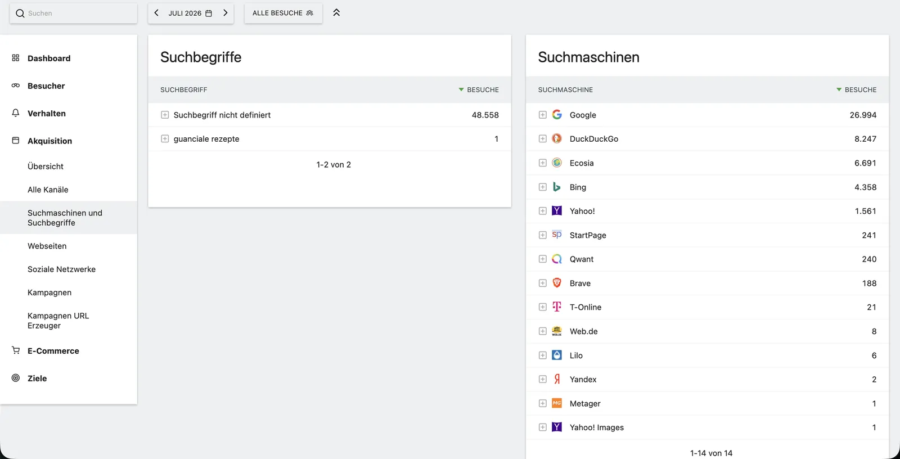The height and width of the screenshot is (459, 900).
Task: Expand the Yandex row
Action: pyautogui.click(x=542, y=379)
